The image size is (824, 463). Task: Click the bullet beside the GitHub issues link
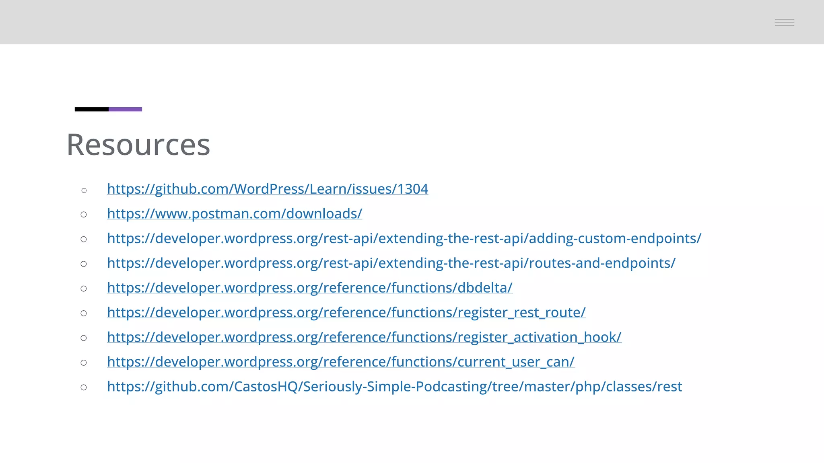[84, 190]
